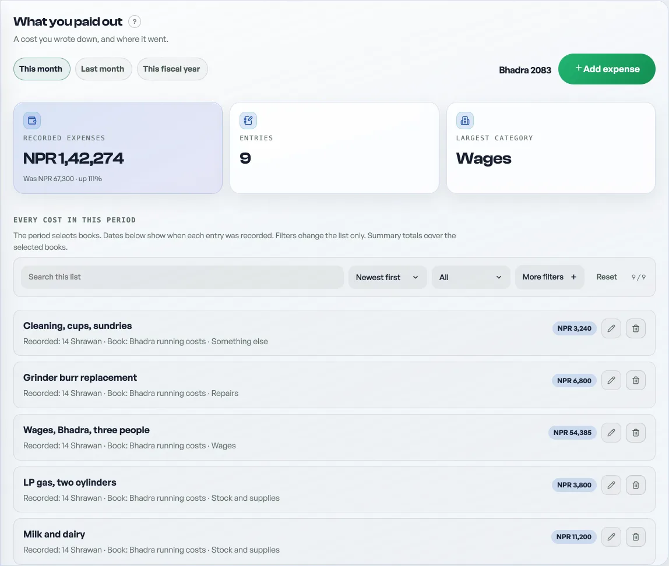Click the NPR 6,800 amount badge
The image size is (669, 566).
574,381
